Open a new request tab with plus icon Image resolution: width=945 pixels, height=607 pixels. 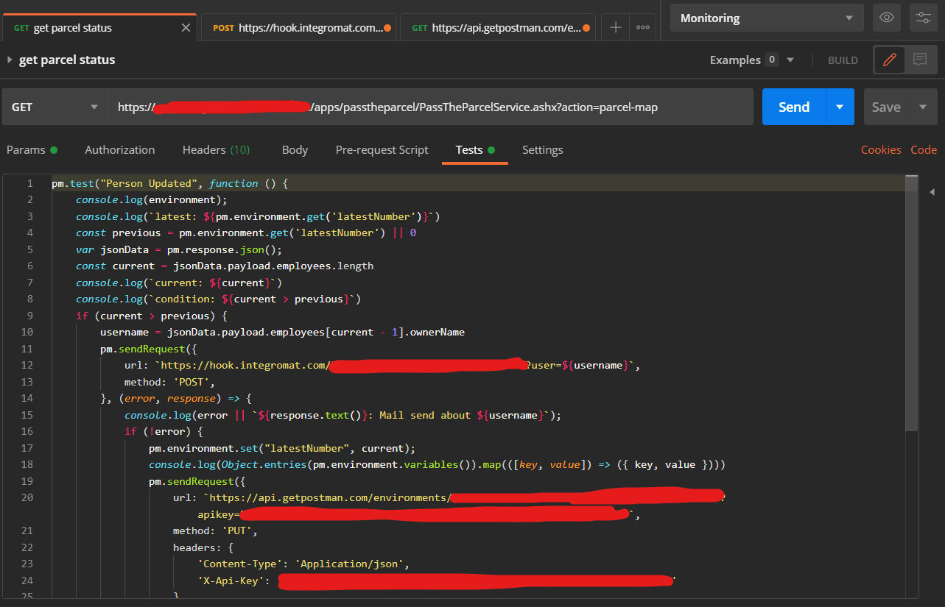(616, 28)
